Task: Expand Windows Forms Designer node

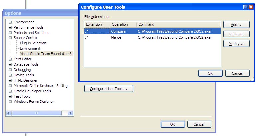Action: (x=10, y=102)
